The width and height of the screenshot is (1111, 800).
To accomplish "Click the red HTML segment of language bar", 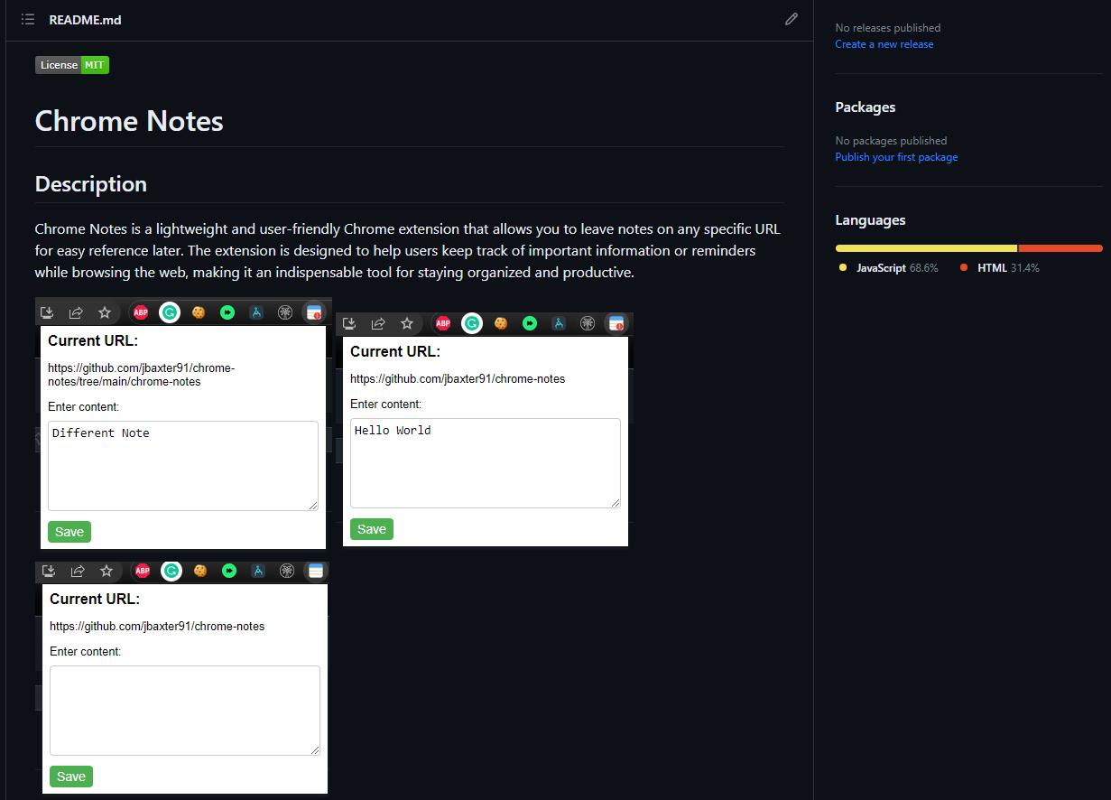I will 1060,248.
